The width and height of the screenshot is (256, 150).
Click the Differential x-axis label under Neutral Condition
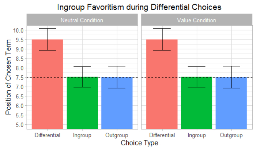(48, 135)
